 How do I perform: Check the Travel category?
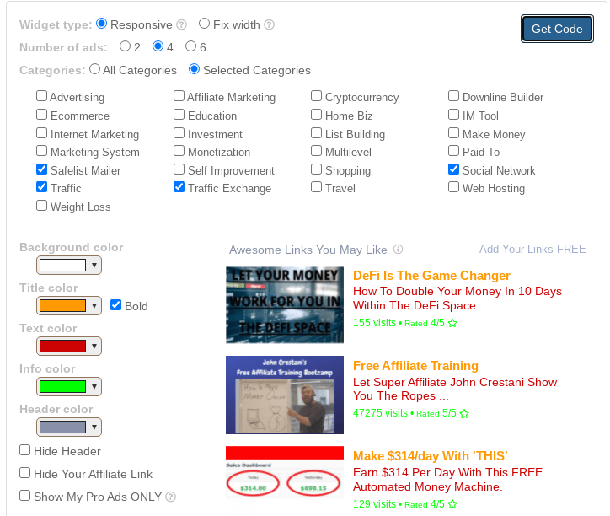pos(316,187)
